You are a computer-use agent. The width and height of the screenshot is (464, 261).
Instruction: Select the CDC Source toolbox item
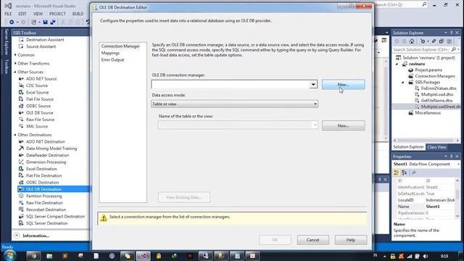point(37,86)
